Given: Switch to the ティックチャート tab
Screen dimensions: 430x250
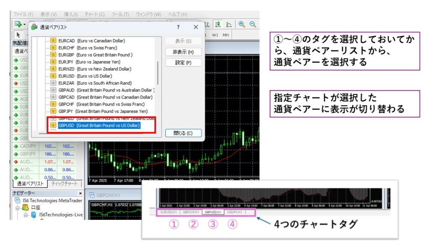Looking at the screenshot, I should pos(64,184).
